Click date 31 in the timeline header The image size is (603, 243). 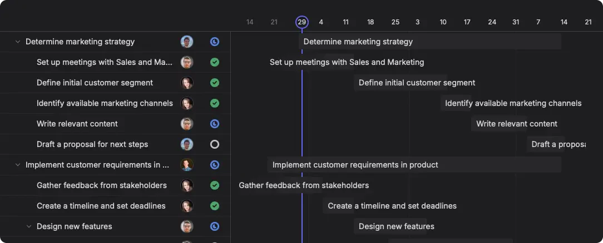coord(516,22)
